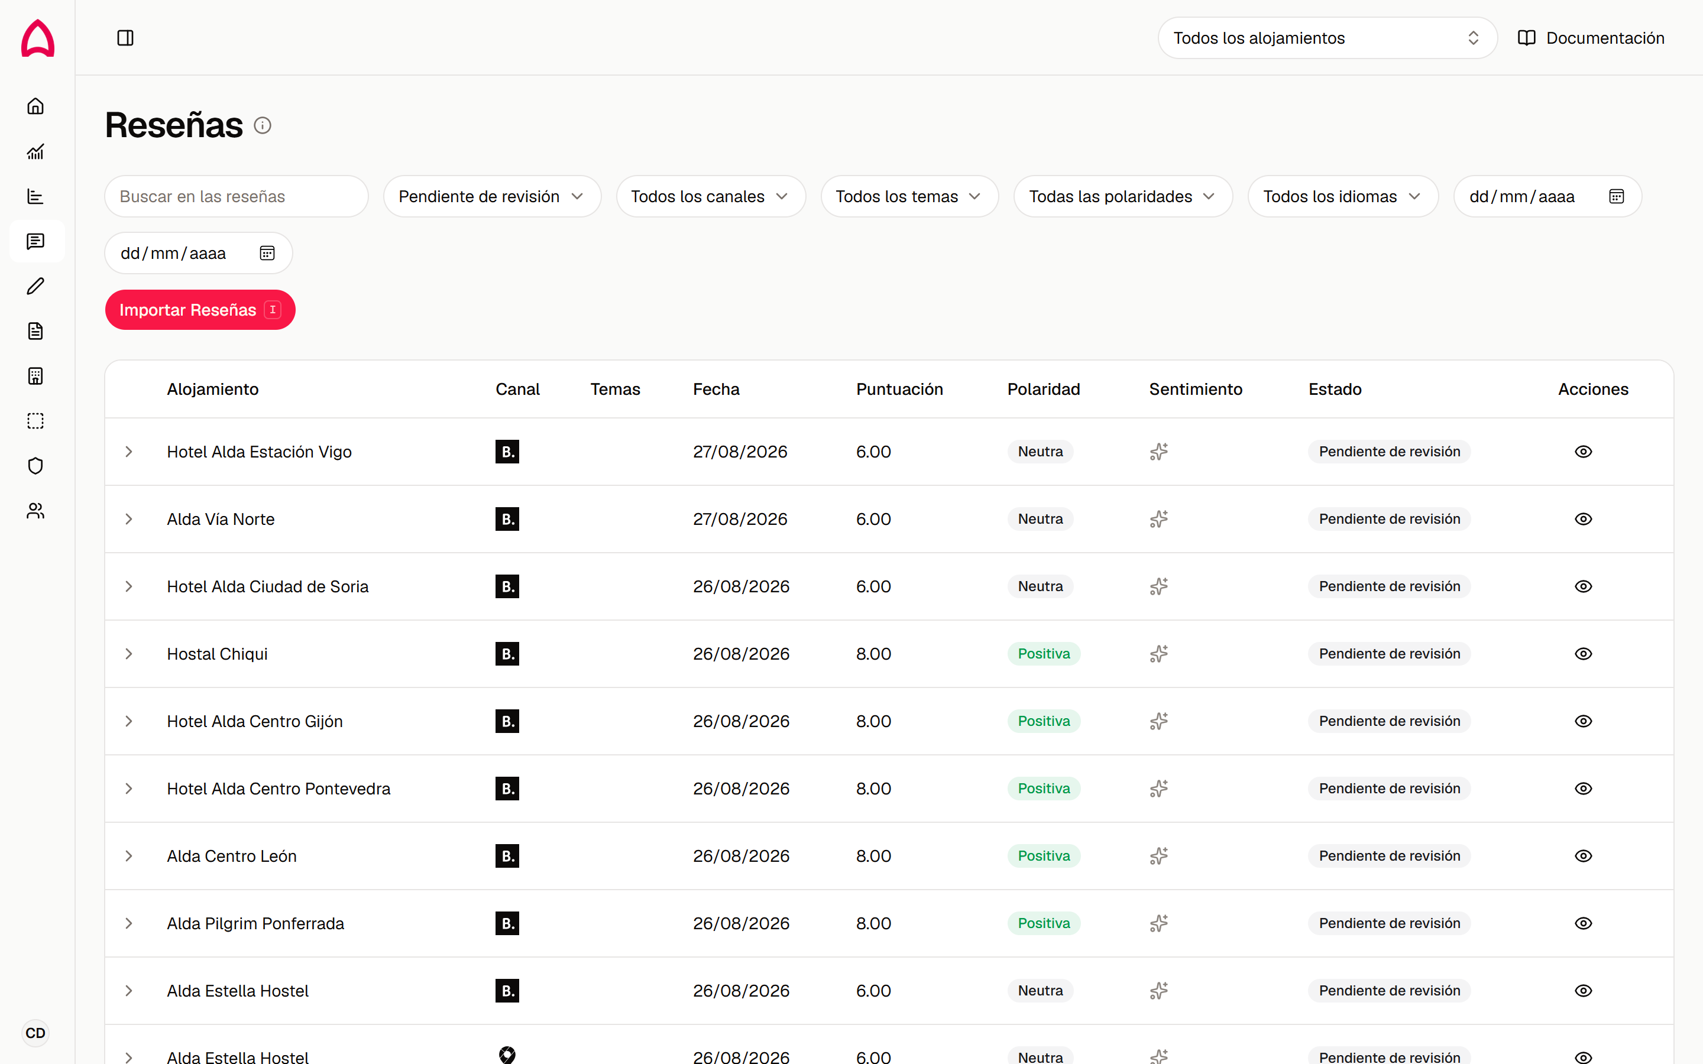Image resolution: width=1703 pixels, height=1064 pixels.
Task: Open the dashed square sidebar icon
Action: (36, 421)
